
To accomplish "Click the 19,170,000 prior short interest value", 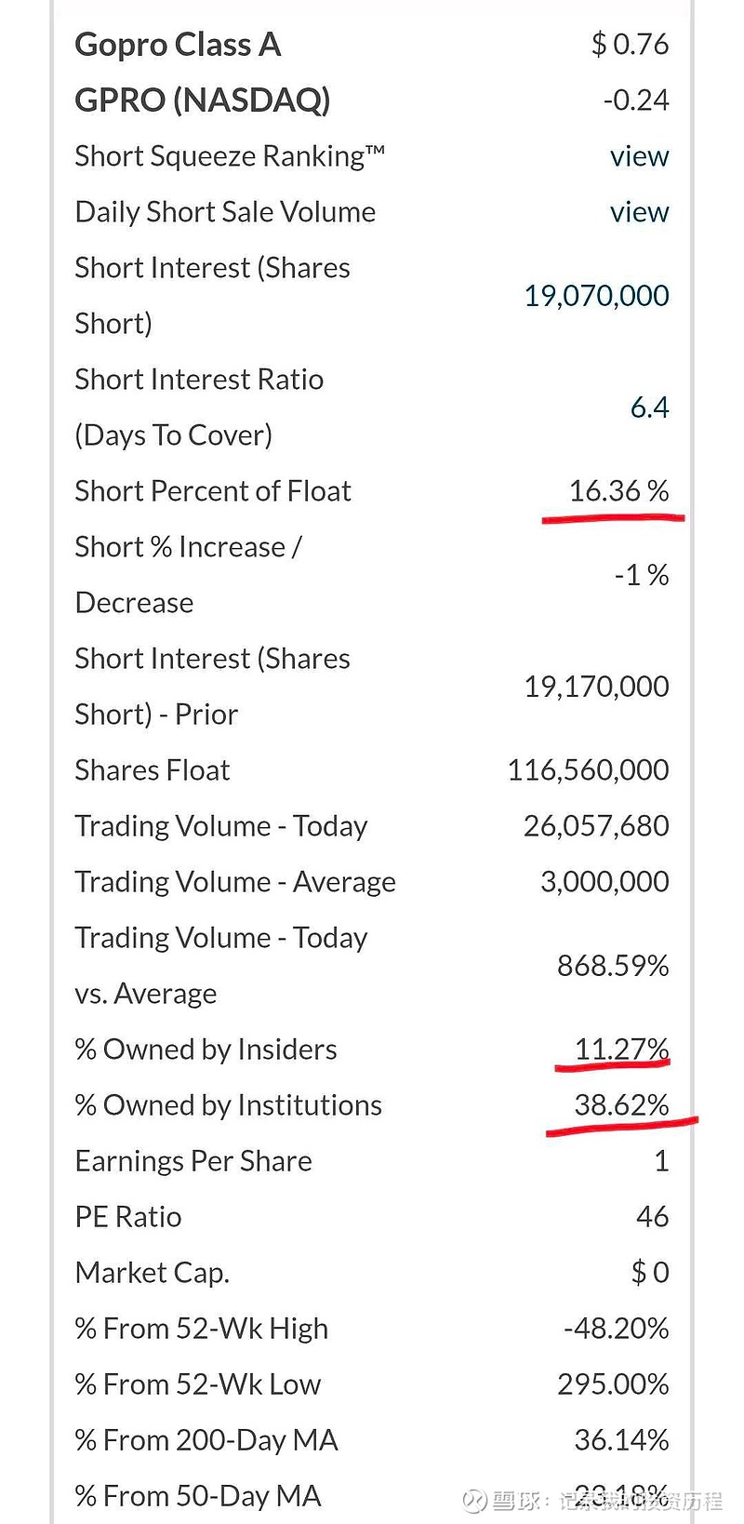I will click(596, 687).
